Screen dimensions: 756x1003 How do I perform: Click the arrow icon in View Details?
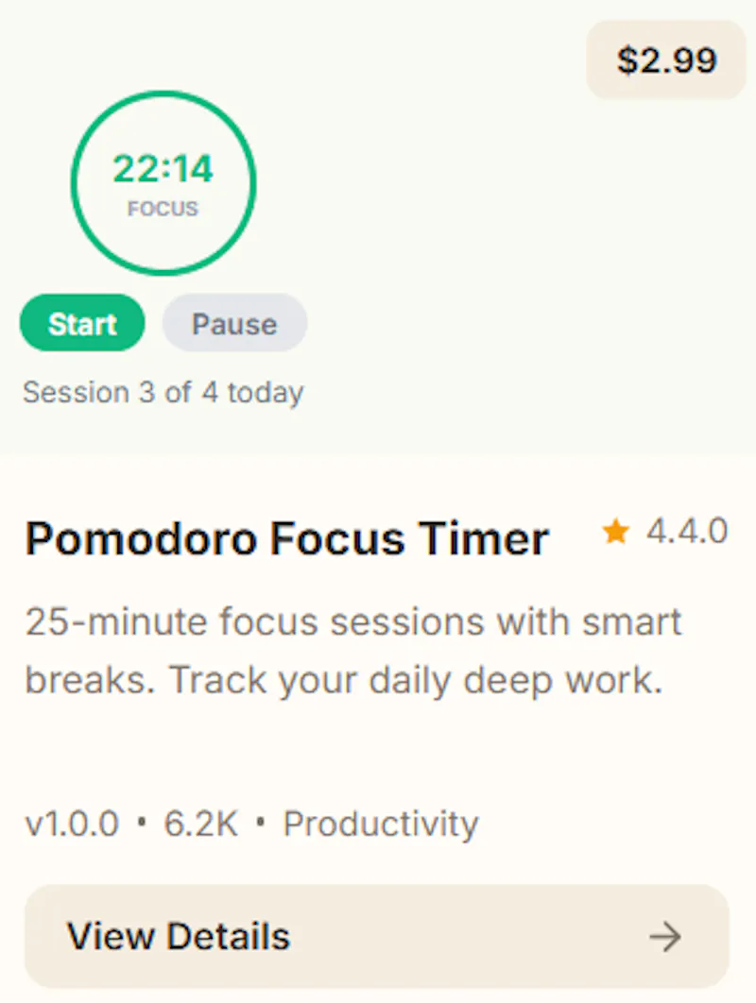coord(665,937)
